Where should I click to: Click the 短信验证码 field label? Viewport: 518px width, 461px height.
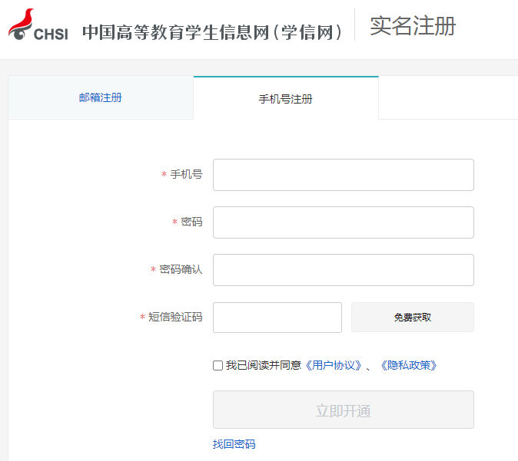175,317
